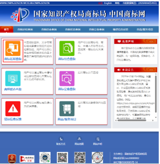Screen dimensions: 160x164
Task: Click the phone icon for 联系方式
Action: pos(61,139)
